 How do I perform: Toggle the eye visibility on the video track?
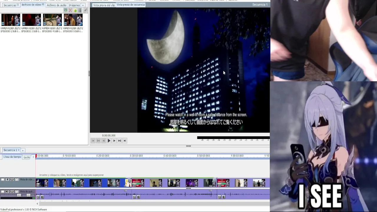(7, 180)
